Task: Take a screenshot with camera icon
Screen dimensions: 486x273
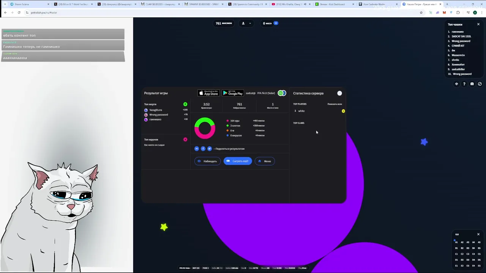Action: click(472, 84)
